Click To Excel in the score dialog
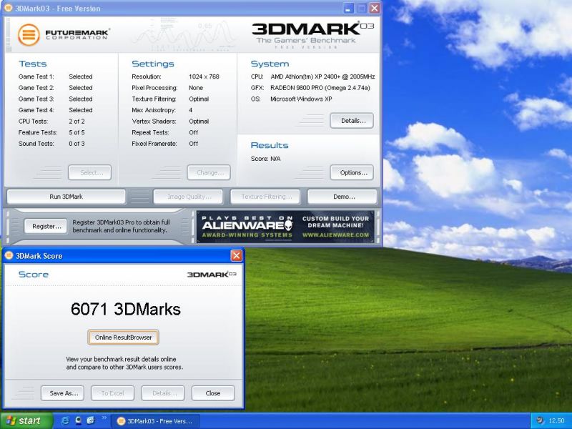 pyautogui.click(x=113, y=393)
